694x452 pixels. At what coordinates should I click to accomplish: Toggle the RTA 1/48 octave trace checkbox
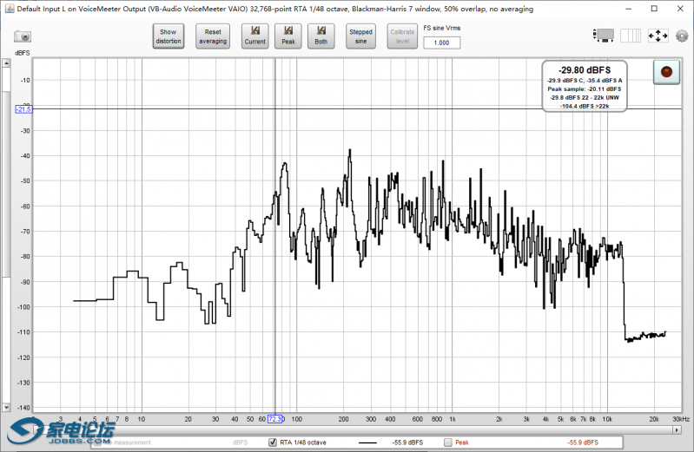click(273, 442)
